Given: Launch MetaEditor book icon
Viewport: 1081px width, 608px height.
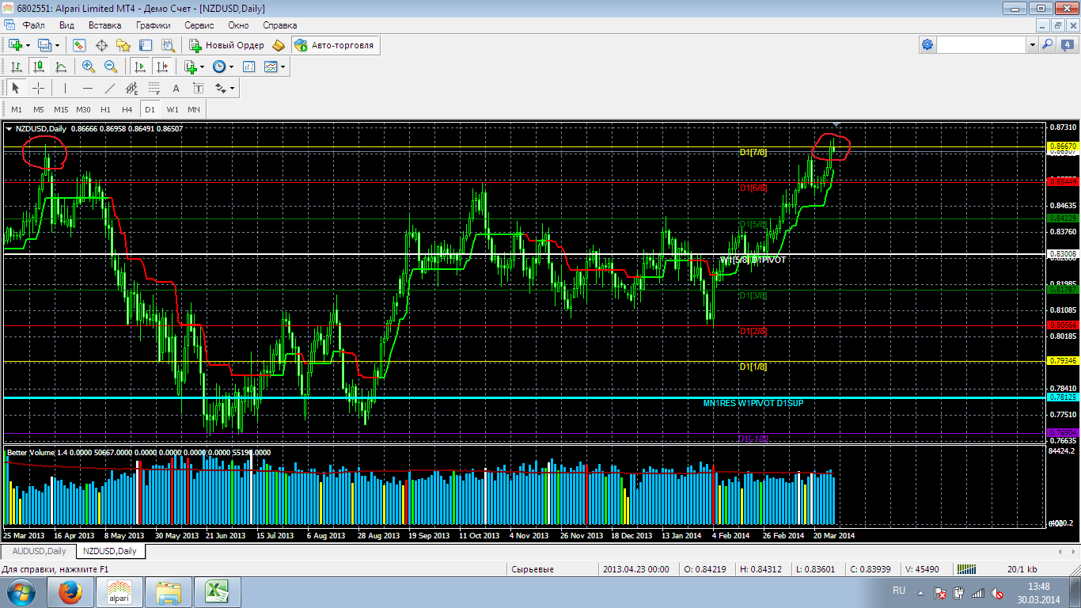Looking at the screenshot, I should click(279, 45).
